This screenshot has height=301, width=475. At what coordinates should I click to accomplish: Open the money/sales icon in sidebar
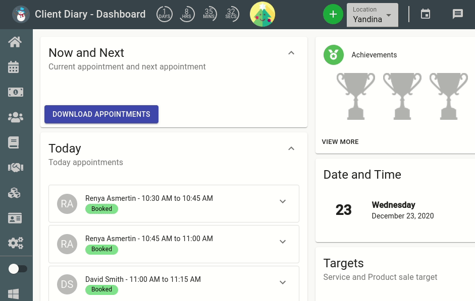click(x=16, y=92)
